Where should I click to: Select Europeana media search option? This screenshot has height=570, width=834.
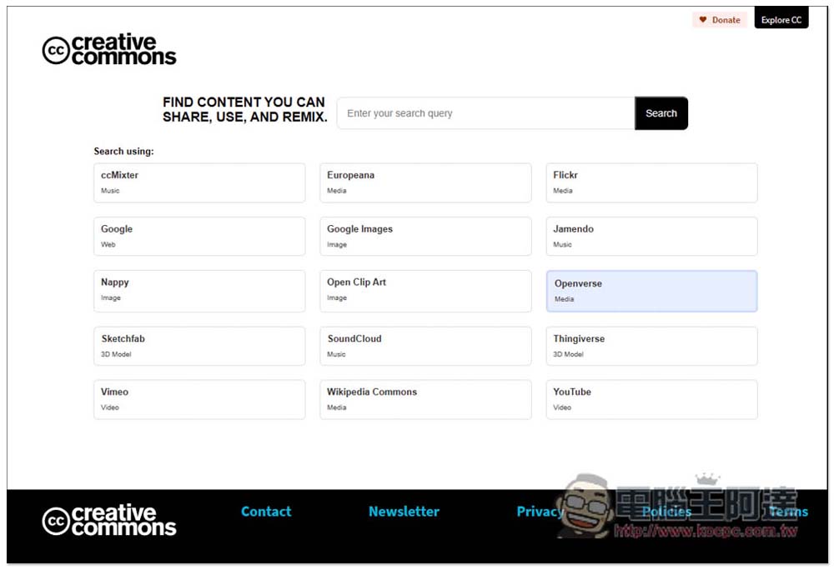[425, 182]
